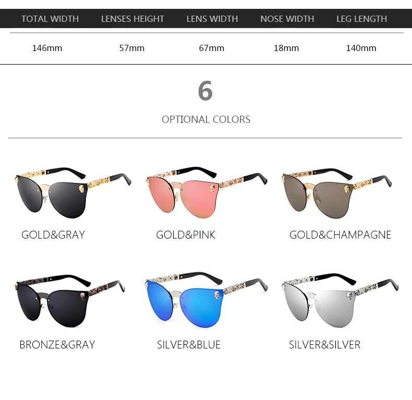Viewport: 412px width, 400px height.
Task: Click the large number 6 heading
Action: click(x=205, y=91)
